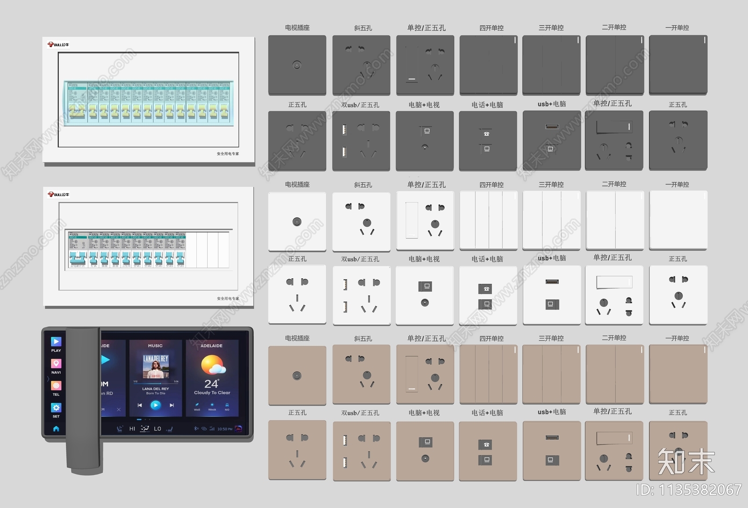The width and height of the screenshot is (748, 508).
Task: Skip to previous track in MUSIC card
Action: [x=139, y=405]
